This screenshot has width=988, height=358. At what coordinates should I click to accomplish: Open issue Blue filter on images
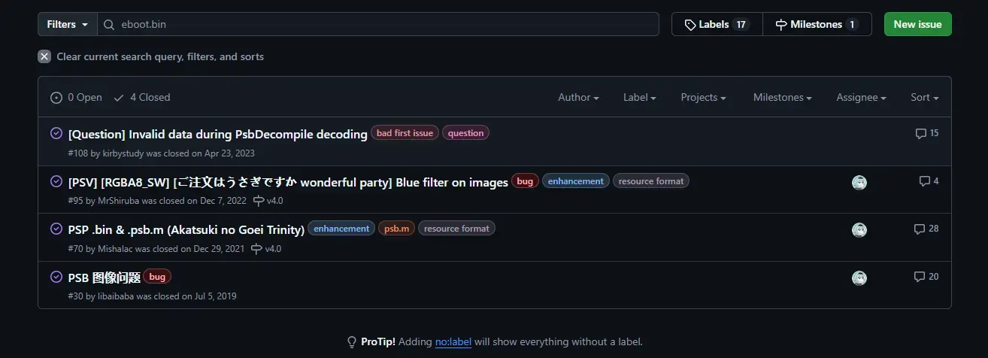288,182
